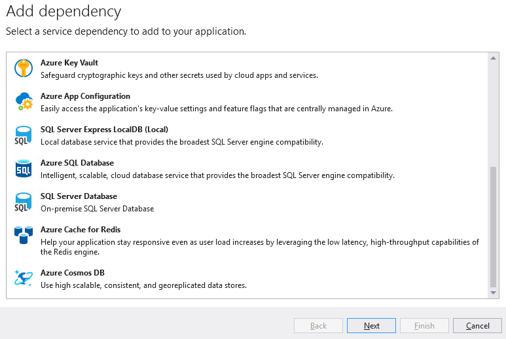Screen dimensions: 506x339
Task: Select the Azure Cosmos DB title
Action: pos(72,273)
